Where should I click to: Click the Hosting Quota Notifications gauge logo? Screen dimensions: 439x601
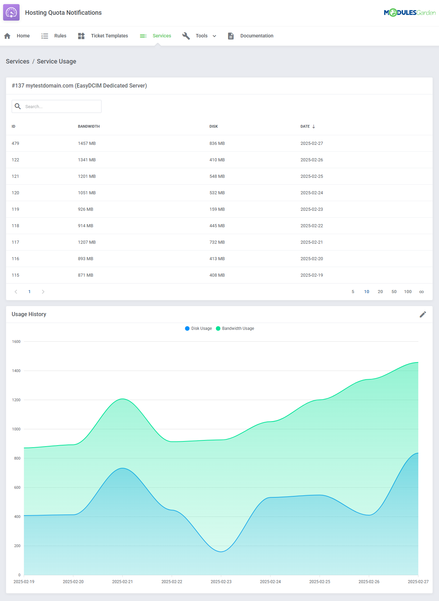pos(11,13)
